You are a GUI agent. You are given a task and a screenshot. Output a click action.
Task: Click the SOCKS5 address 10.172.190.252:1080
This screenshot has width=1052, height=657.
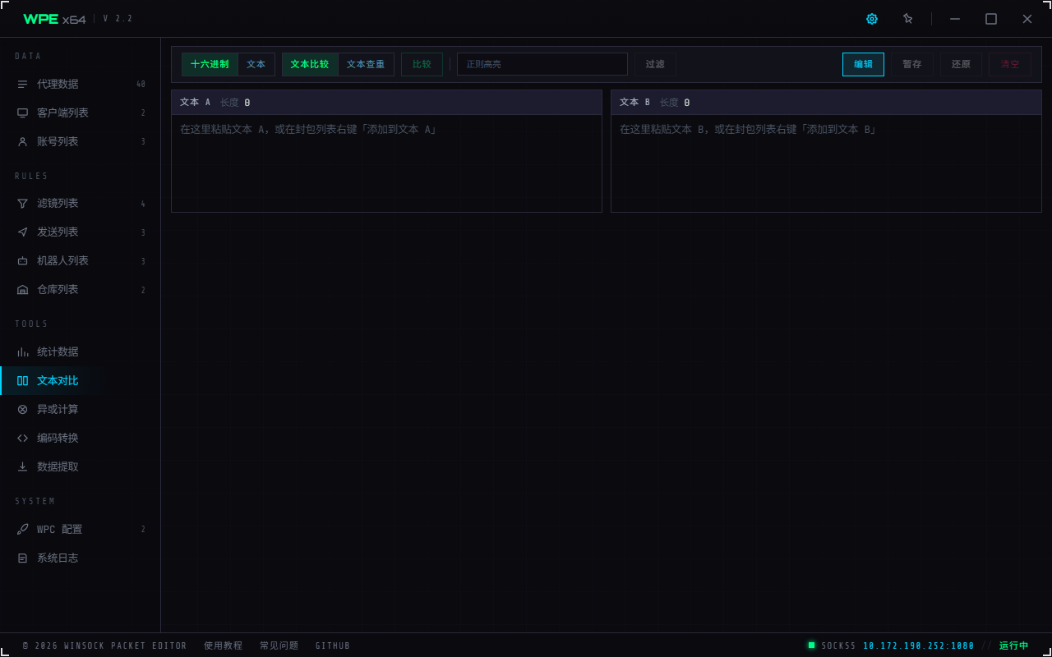point(919,646)
